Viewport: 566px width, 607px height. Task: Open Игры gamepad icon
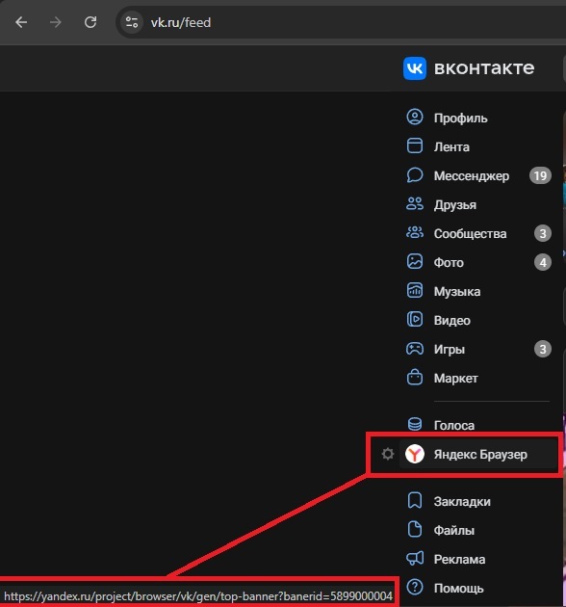pos(415,349)
